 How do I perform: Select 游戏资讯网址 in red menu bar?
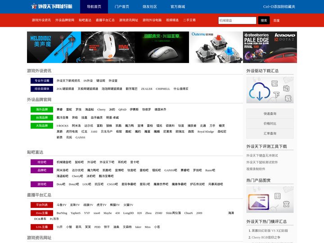[x=129, y=20]
